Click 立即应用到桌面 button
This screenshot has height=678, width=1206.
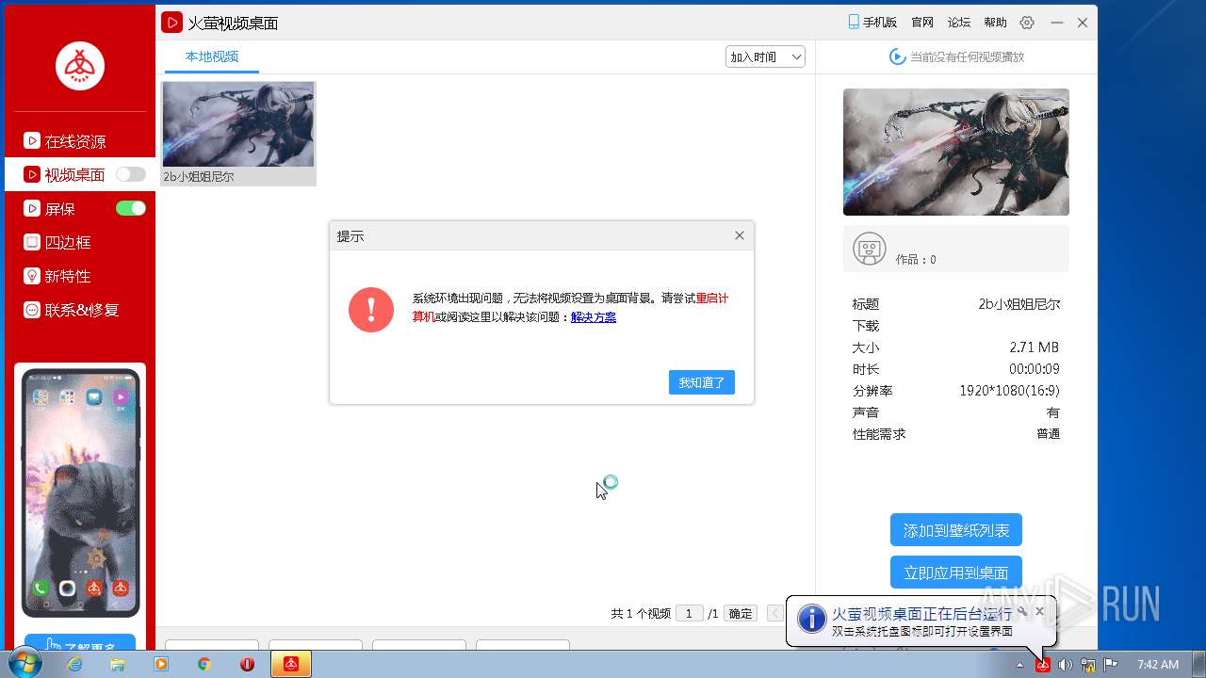(956, 572)
